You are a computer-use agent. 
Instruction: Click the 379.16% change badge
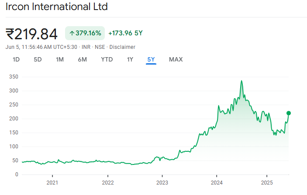(x=85, y=33)
